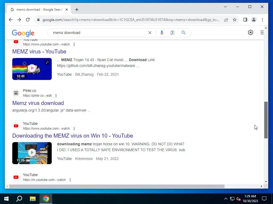Viewport: 273px width, 204px height.
Task: Open Downloading the MEMZ virus on Win 10 link
Action: (x=73, y=136)
